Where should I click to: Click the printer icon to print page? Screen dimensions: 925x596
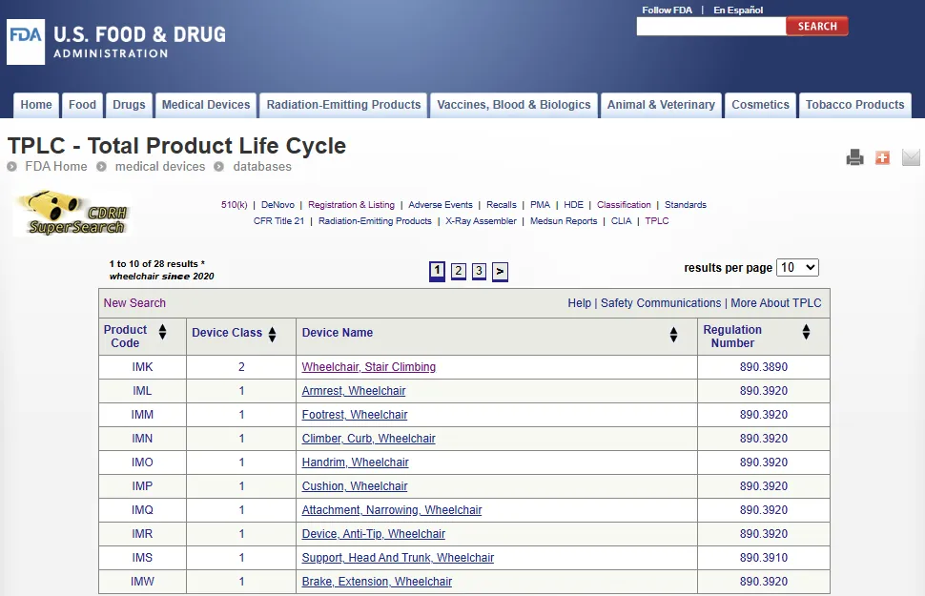coord(854,157)
